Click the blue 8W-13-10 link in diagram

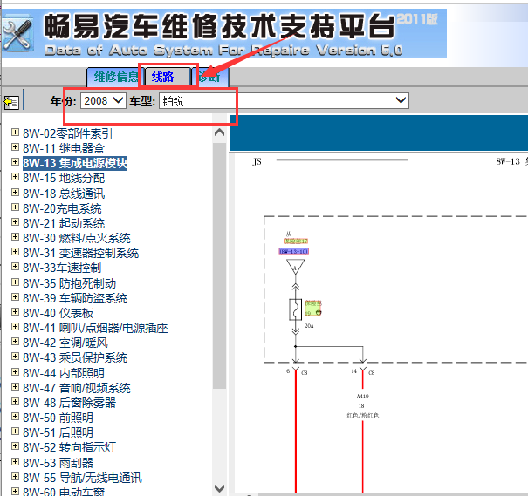(x=293, y=251)
